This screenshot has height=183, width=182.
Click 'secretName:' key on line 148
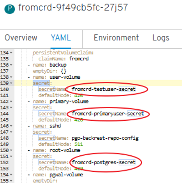[54, 138]
